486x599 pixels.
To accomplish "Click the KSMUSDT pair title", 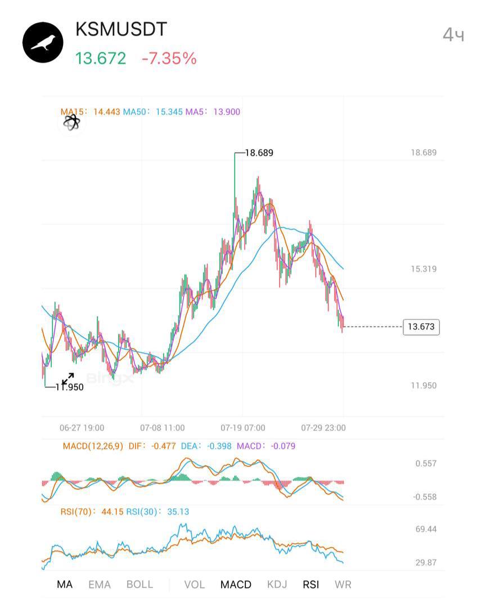I will [121, 29].
